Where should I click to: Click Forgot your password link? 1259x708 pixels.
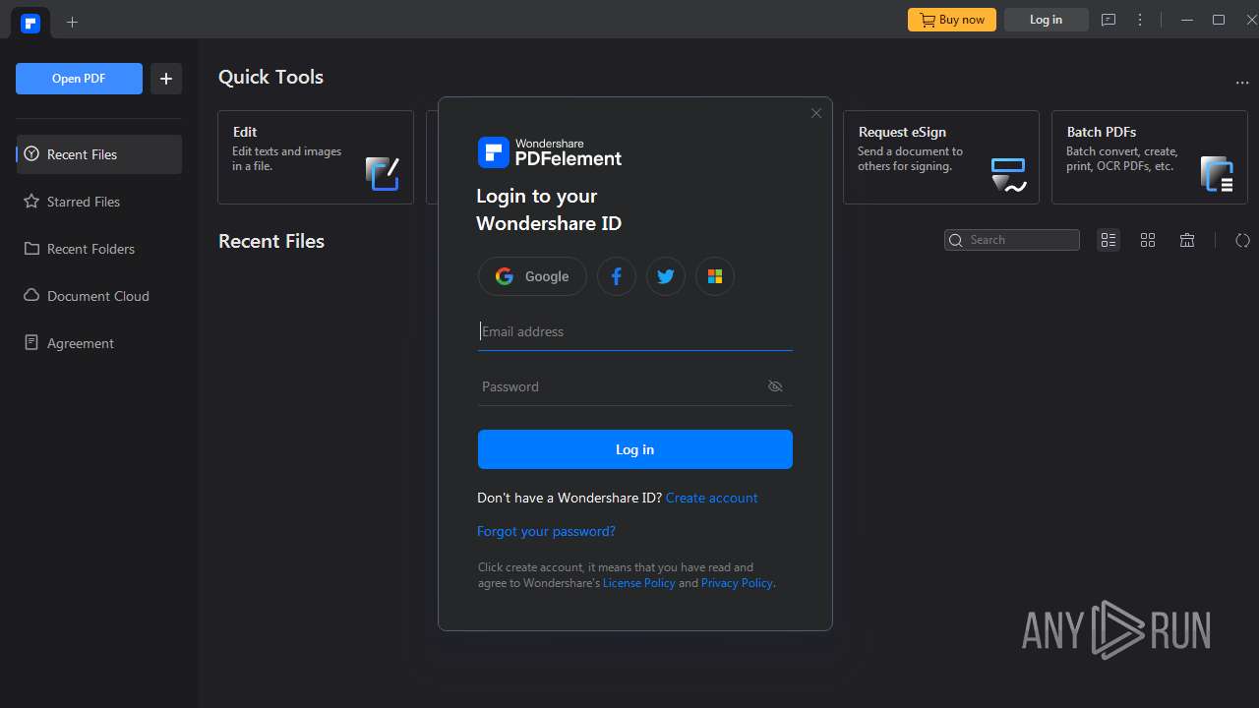(546, 531)
